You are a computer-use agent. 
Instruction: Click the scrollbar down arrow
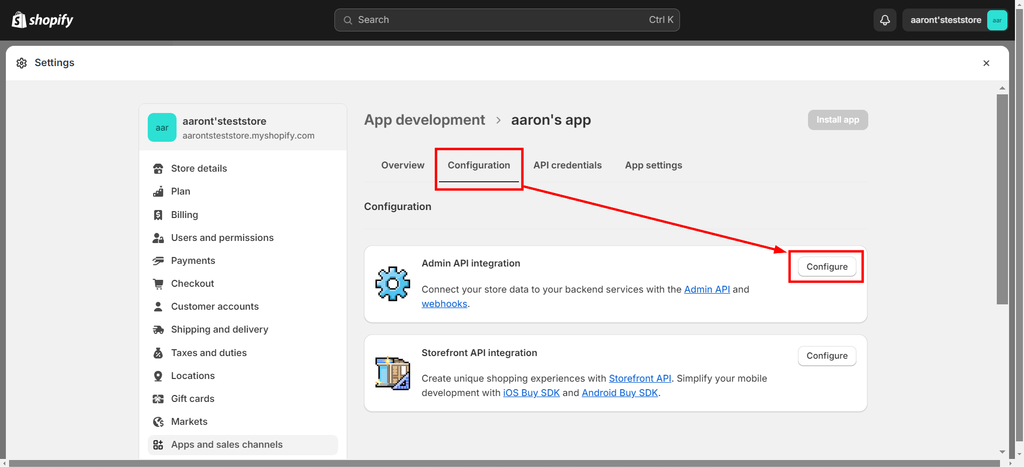pyautogui.click(x=1002, y=452)
